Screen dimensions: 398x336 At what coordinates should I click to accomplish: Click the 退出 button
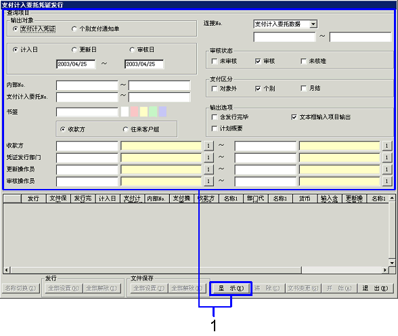click(375, 289)
